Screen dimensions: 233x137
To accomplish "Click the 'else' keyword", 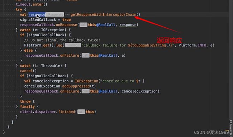I will (28, 50).
